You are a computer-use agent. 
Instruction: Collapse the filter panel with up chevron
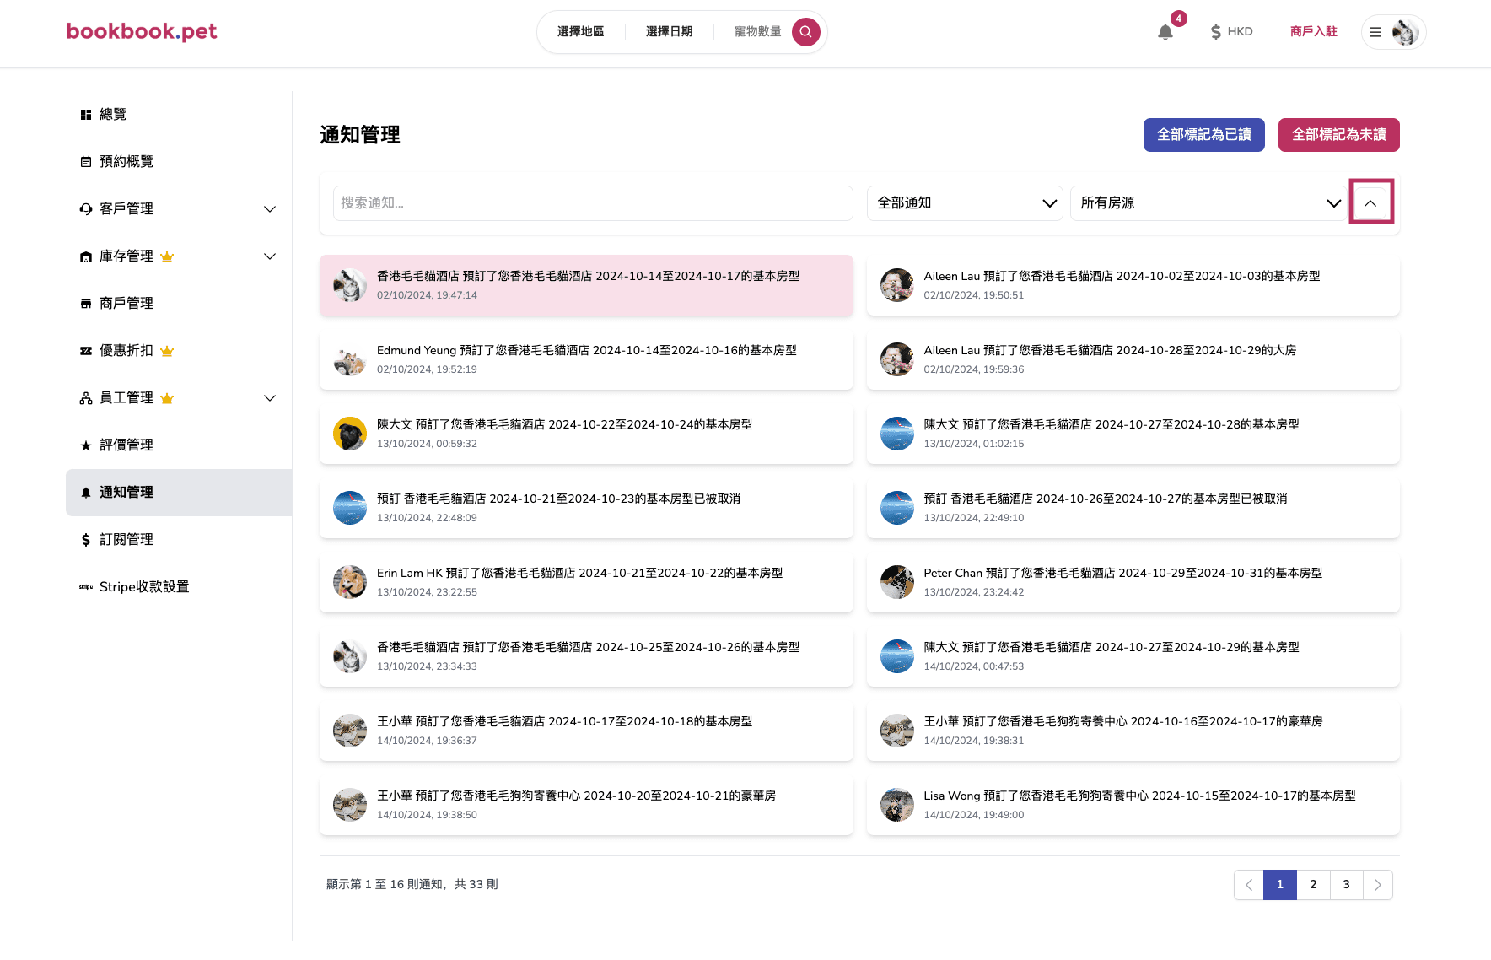point(1370,203)
